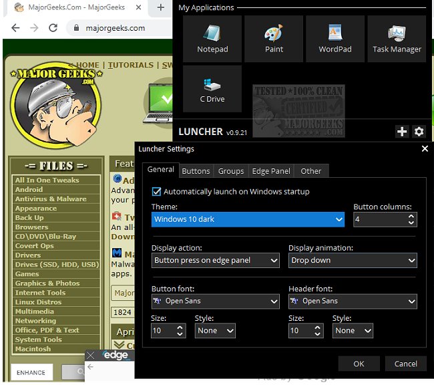Open the Theme dropdown
This screenshot has width=434, height=385.
tap(248, 219)
